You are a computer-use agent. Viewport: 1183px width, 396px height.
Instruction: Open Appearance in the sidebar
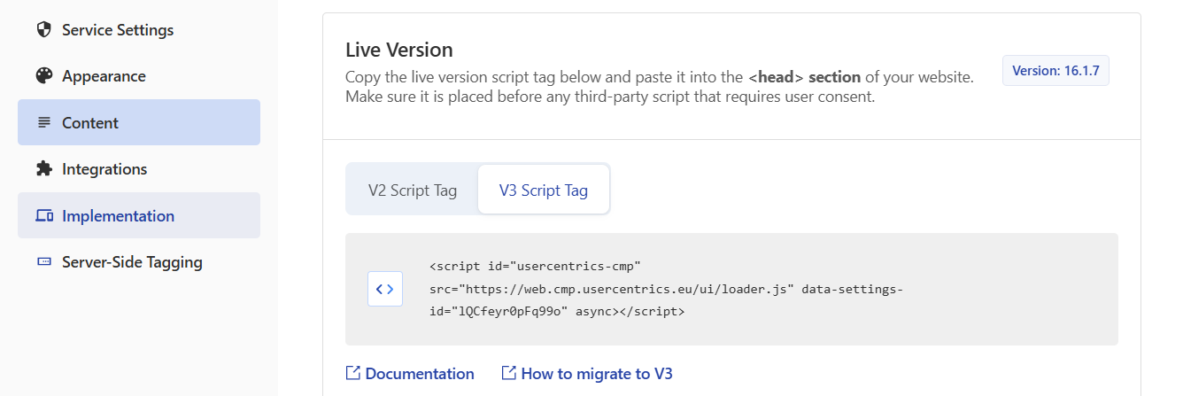pos(139,76)
